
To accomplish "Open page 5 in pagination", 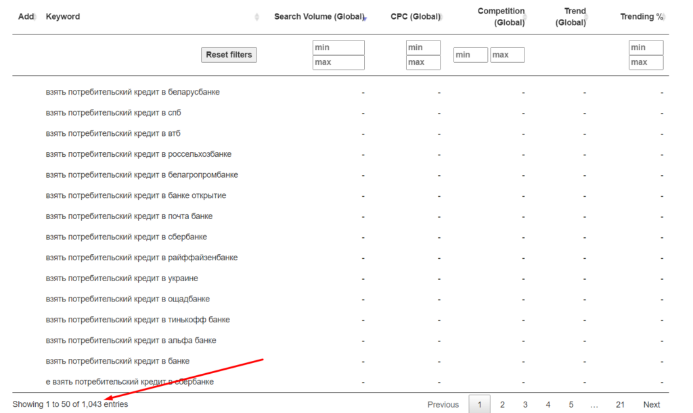I will pos(571,404).
